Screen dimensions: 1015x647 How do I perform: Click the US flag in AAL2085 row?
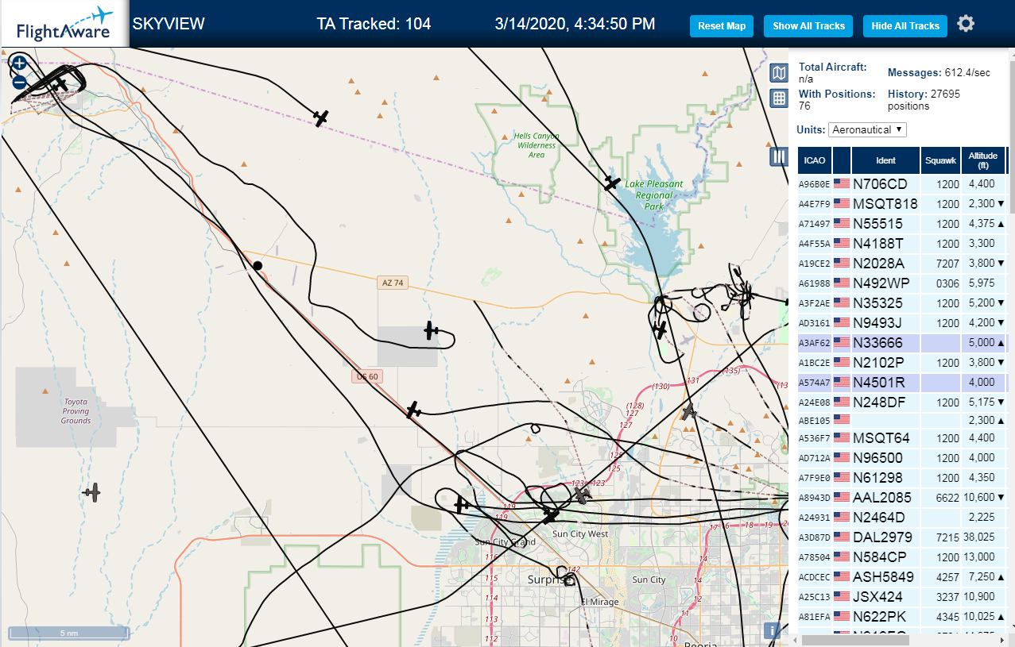(842, 497)
